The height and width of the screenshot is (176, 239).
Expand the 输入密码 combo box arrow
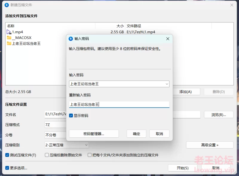(x=167, y=84)
